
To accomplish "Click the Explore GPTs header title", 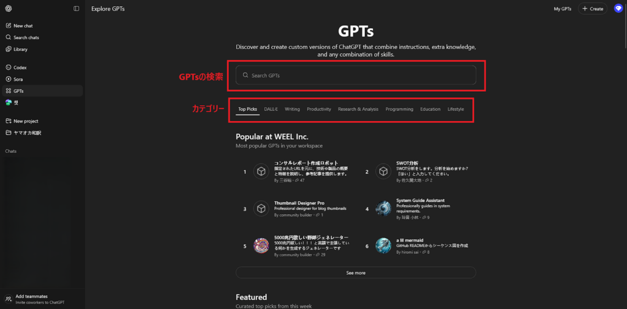I will [x=108, y=9].
